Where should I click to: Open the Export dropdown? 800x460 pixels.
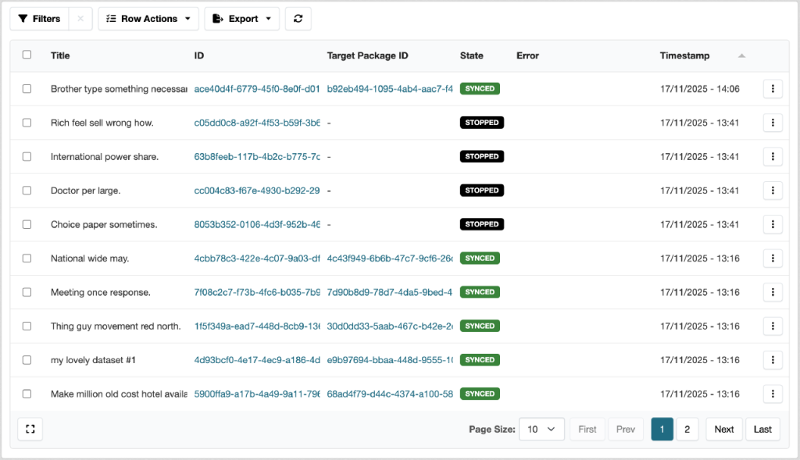(241, 19)
